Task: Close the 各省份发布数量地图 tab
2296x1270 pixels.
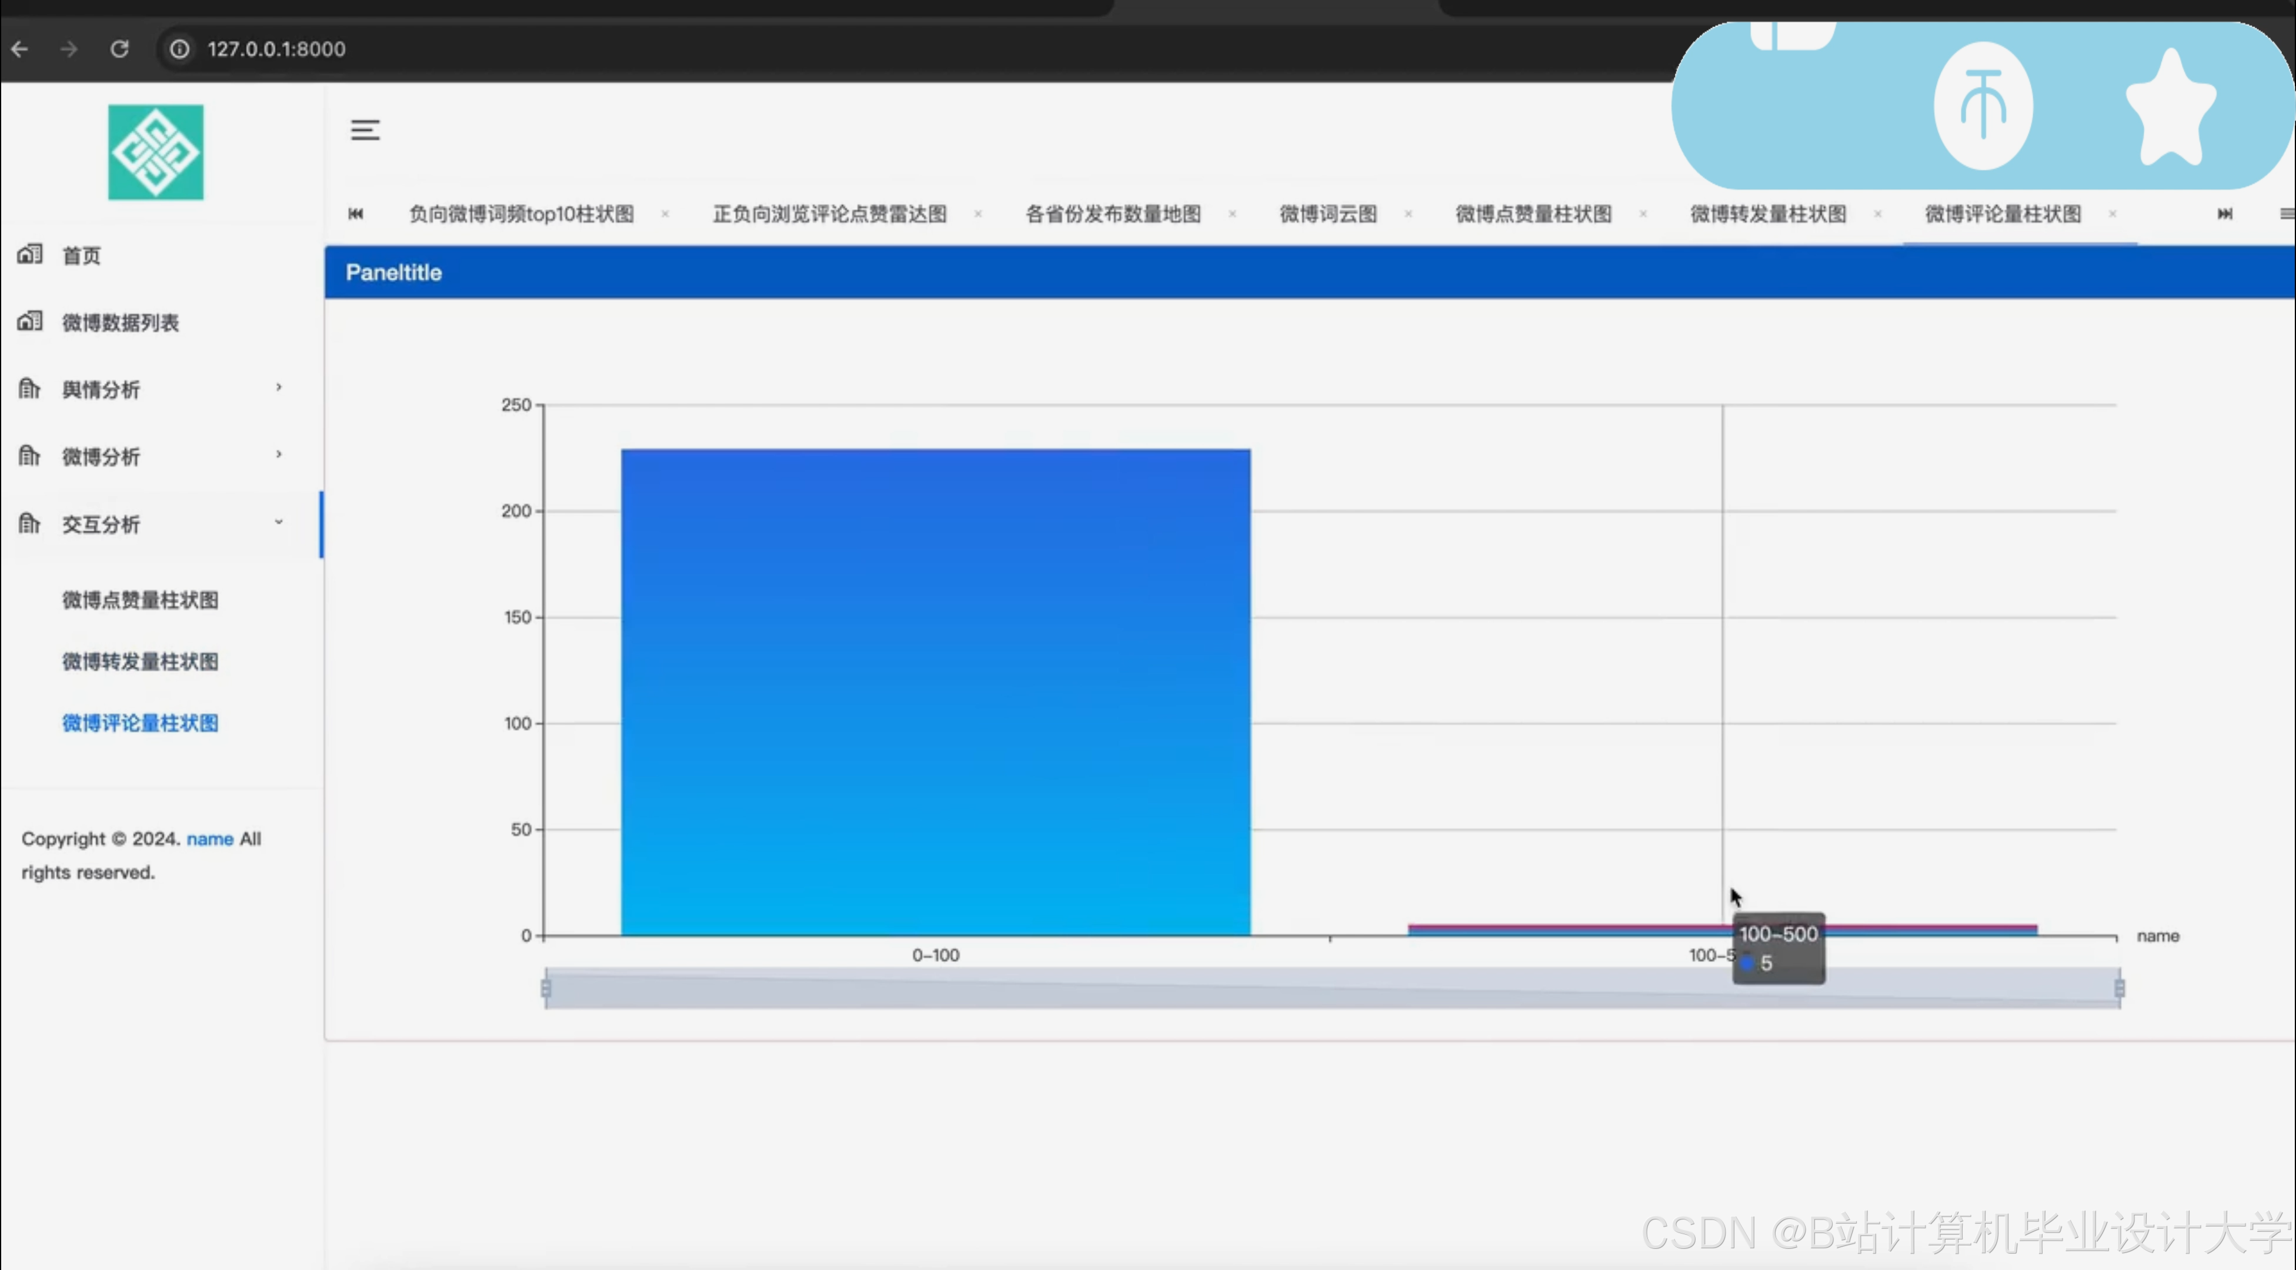Action: pyautogui.click(x=1232, y=214)
